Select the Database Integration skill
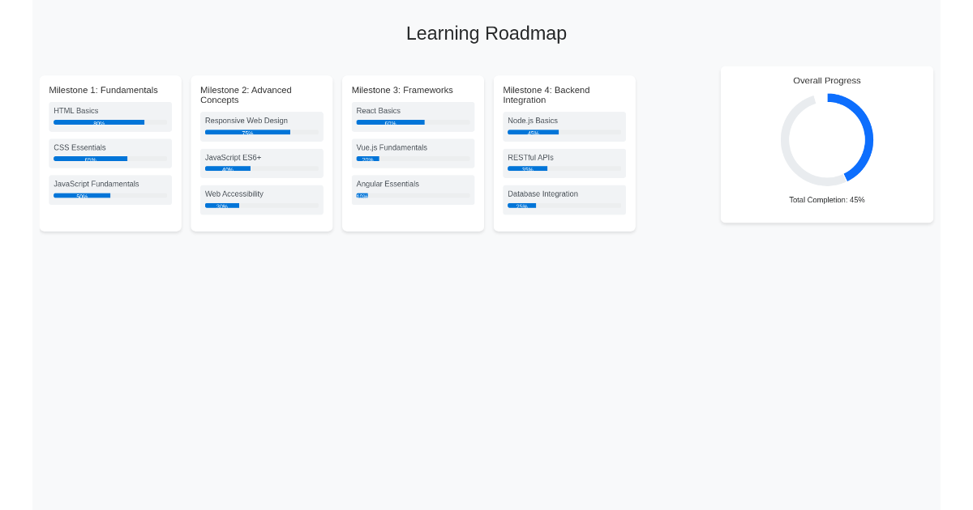The image size is (973, 510). coord(564,199)
